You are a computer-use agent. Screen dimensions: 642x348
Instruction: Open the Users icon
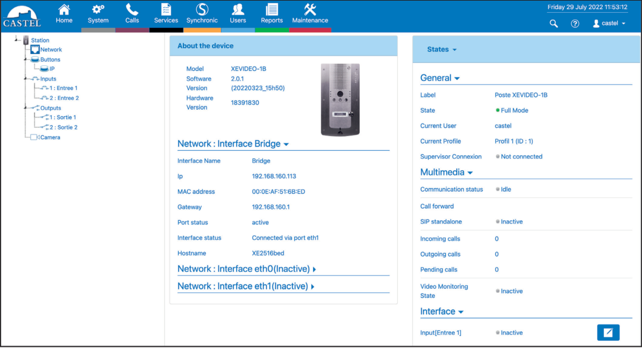coord(237,10)
